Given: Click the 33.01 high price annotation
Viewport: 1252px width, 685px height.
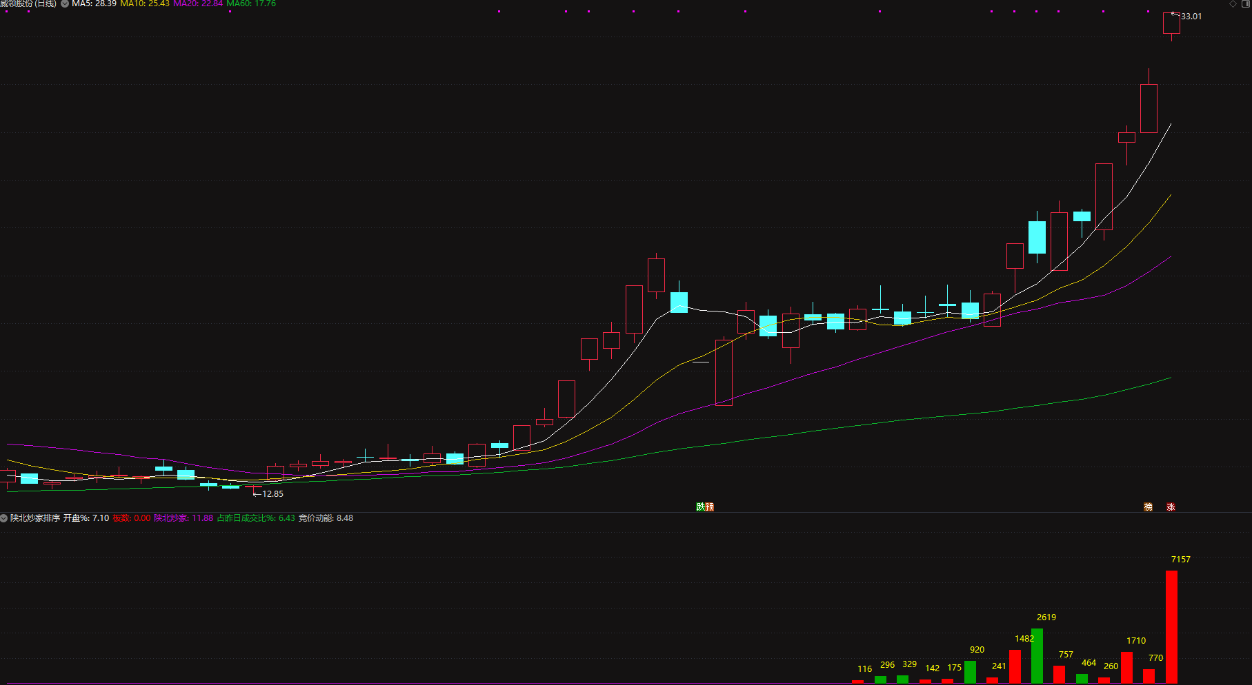Looking at the screenshot, I should (1191, 17).
